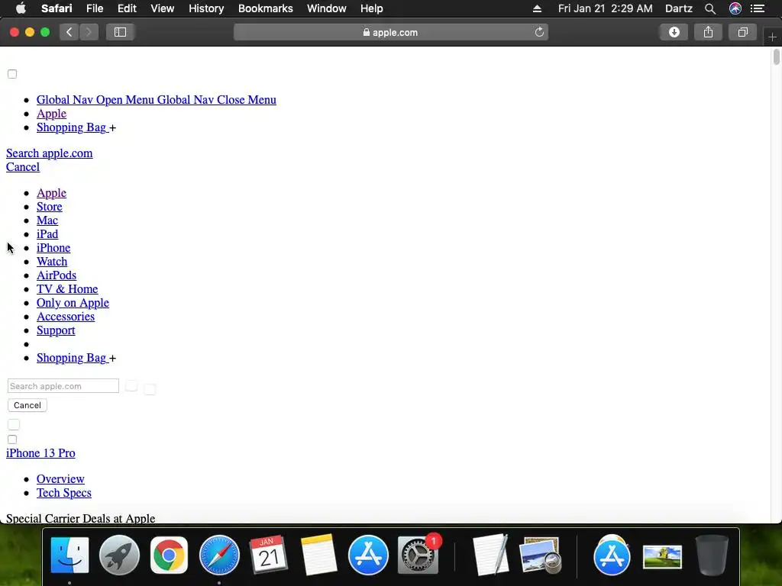This screenshot has height=586, width=782.
Task: Click the Safari icon in the Dock
Action: pos(219,555)
